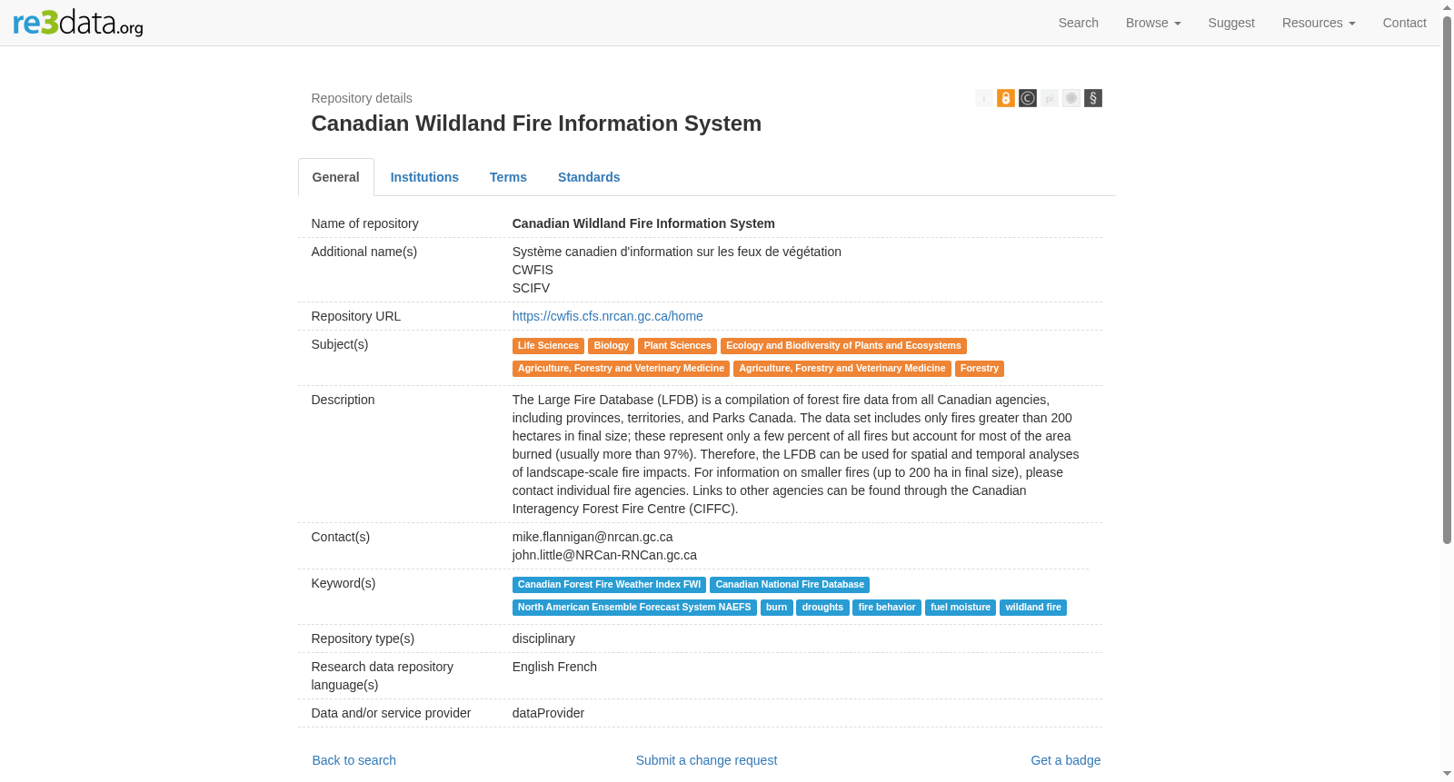The image size is (1454, 782).
Task: Click the faded certificate seal badge
Action: 1071,98
